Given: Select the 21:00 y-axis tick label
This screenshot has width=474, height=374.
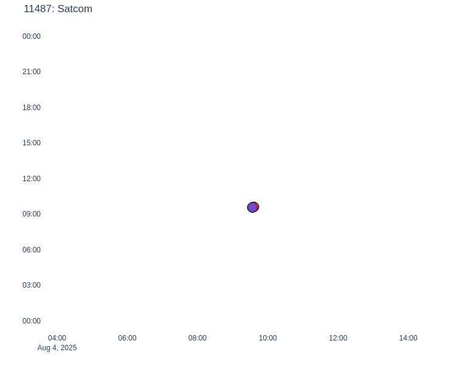Looking at the screenshot, I should point(32,72).
